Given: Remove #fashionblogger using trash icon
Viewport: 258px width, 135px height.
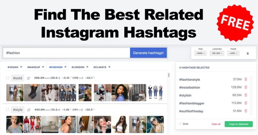Looking at the screenshot, I should point(246,103).
